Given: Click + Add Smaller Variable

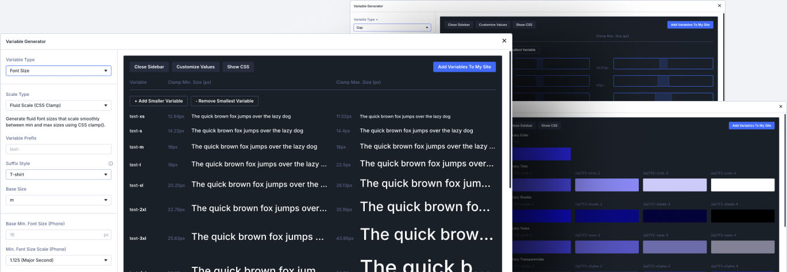Looking at the screenshot, I should 159,101.
